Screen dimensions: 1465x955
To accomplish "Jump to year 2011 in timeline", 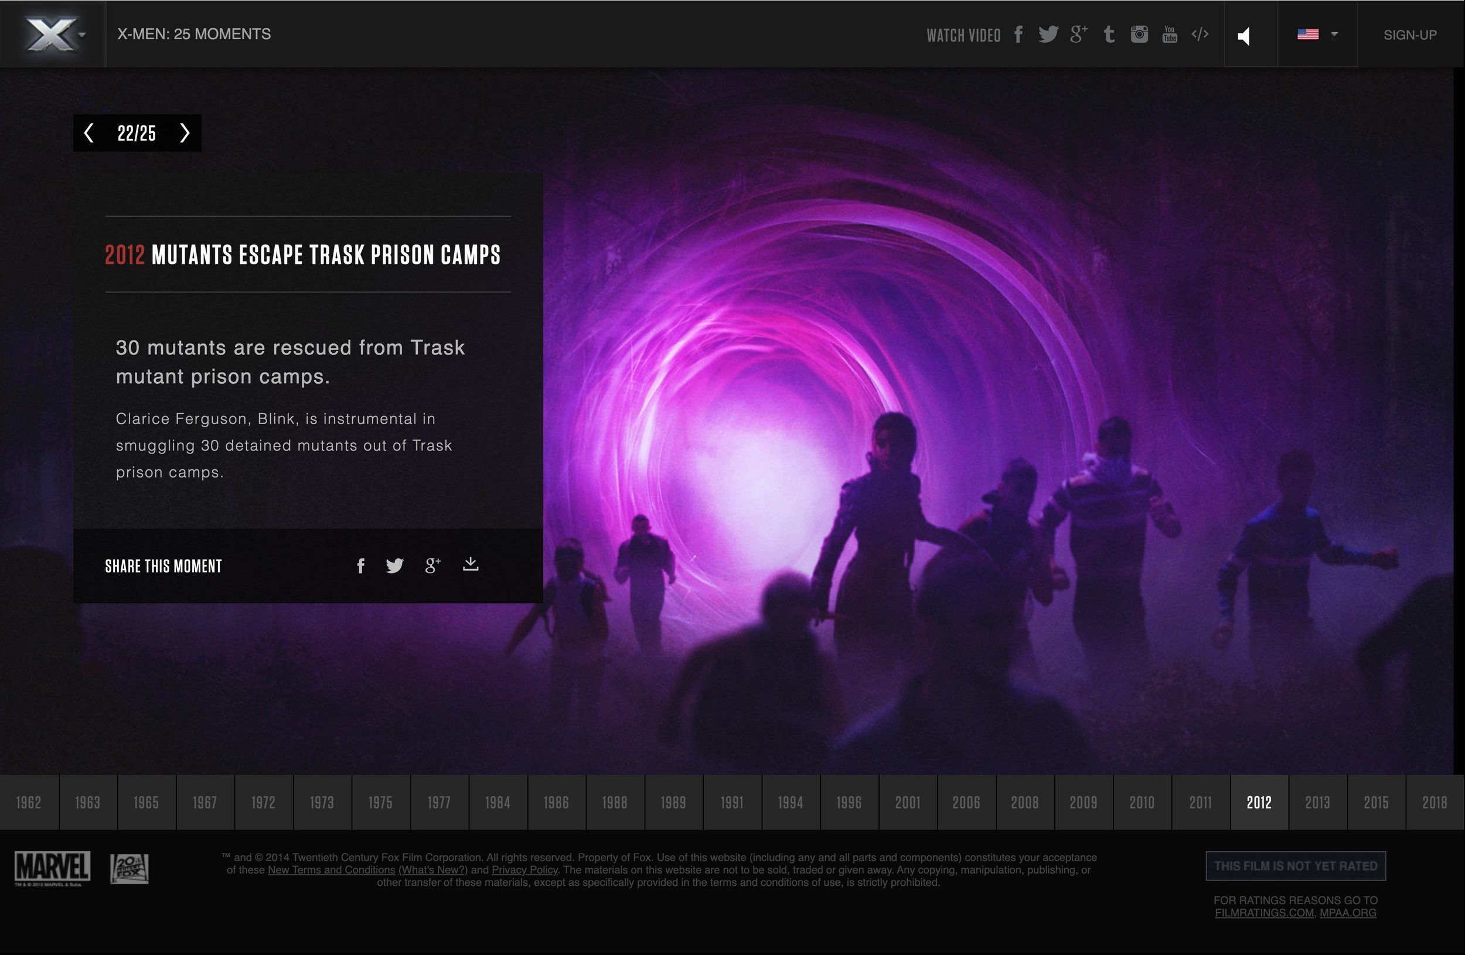I will (1200, 803).
